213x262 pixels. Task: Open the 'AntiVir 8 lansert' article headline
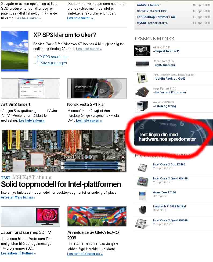(x=16, y=104)
